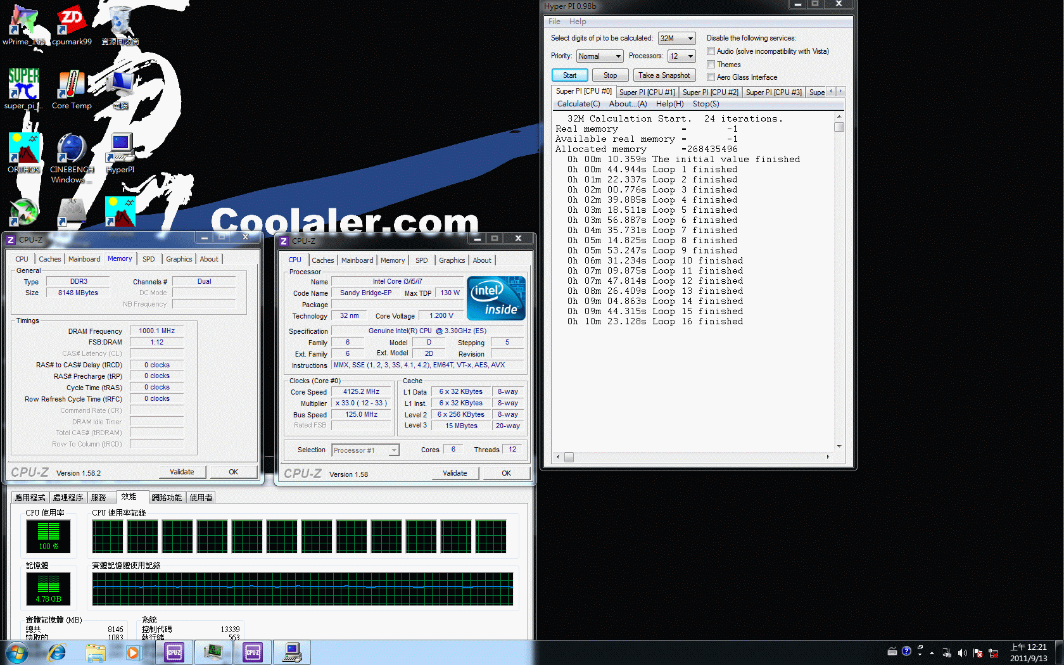The image size is (1064, 665).
Task: Switch to SPD tab in left CPU-Z window
Action: [x=149, y=259]
